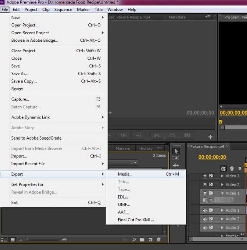Switch project panel to icon view

tap(13, 240)
